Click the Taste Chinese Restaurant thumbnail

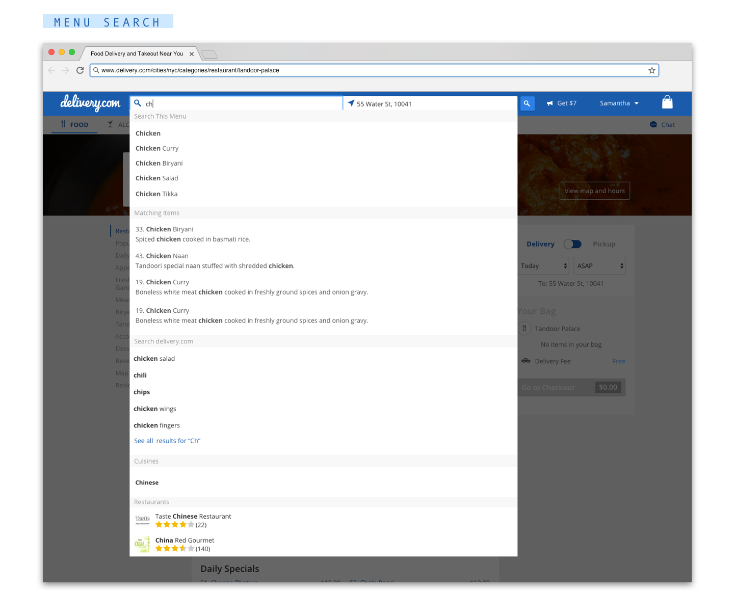(143, 520)
